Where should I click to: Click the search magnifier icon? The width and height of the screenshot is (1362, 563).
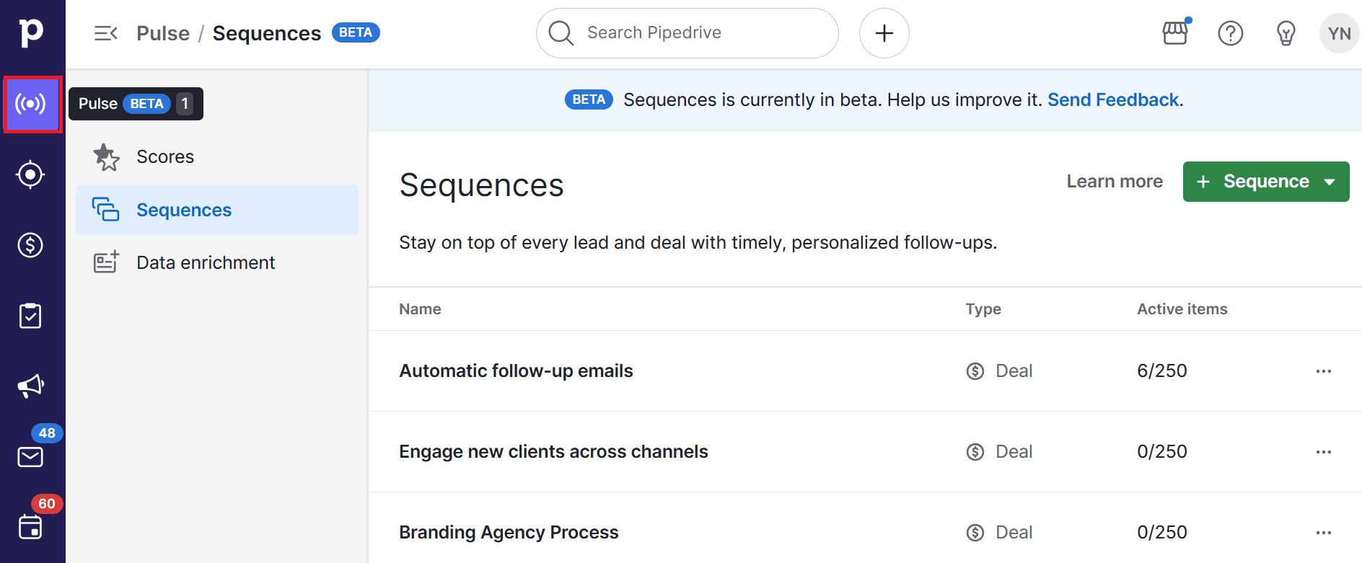click(x=561, y=33)
